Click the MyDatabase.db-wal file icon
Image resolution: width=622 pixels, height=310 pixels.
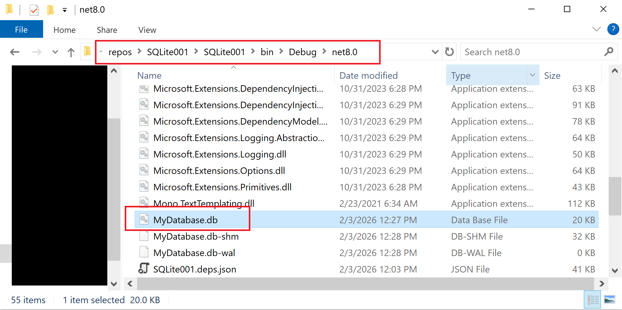point(144,253)
